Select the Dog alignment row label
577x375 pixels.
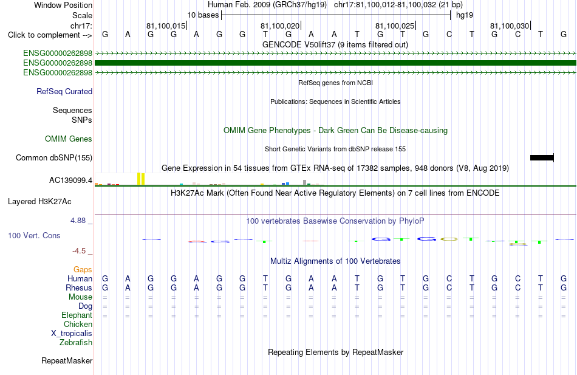point(85,306)
